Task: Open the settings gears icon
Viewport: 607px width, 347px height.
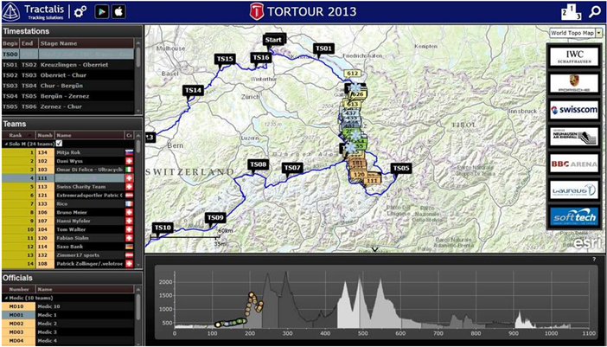Action: 80,12
